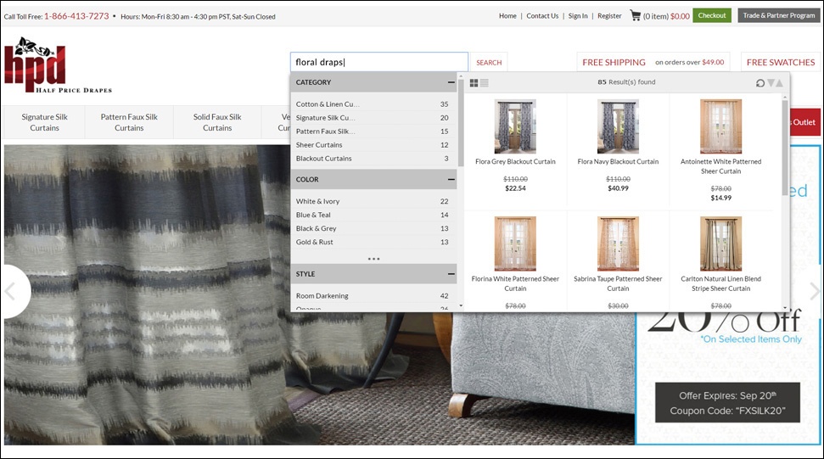Screen dimensions: 824x459
Task: Open Contact Us link
Action: 542,16
